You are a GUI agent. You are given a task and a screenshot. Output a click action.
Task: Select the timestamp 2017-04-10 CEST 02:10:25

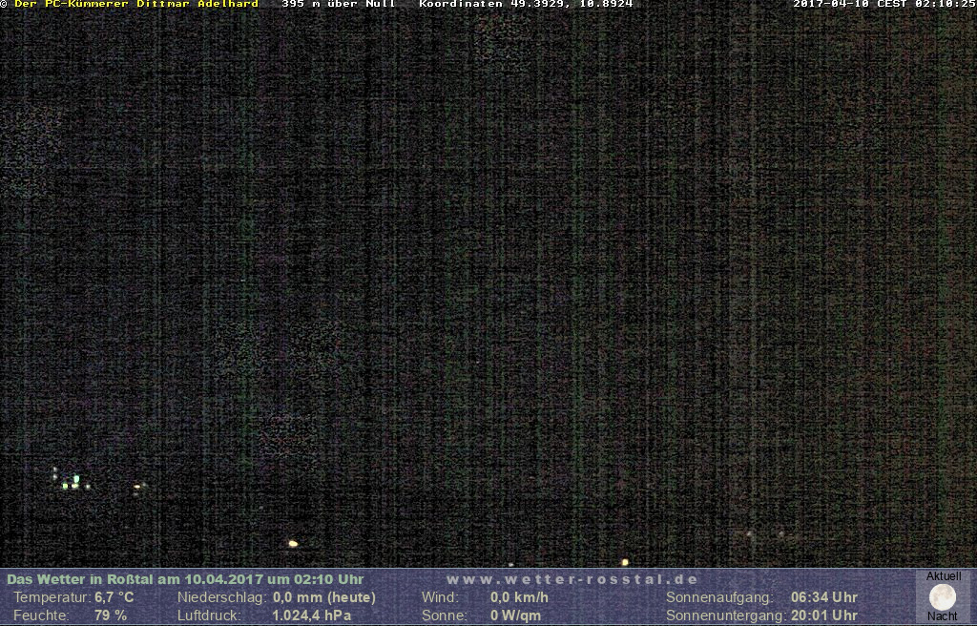coord(883,4)
